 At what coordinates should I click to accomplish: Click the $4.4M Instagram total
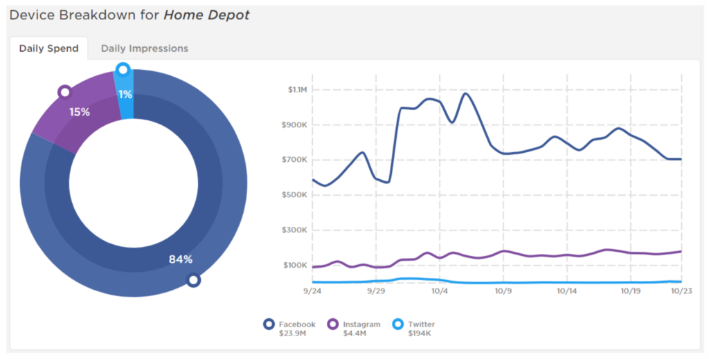(354, 333)
